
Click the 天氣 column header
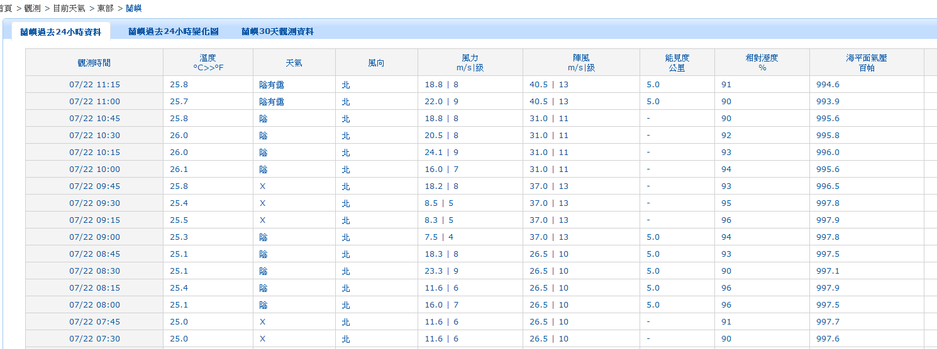(294, 63)
